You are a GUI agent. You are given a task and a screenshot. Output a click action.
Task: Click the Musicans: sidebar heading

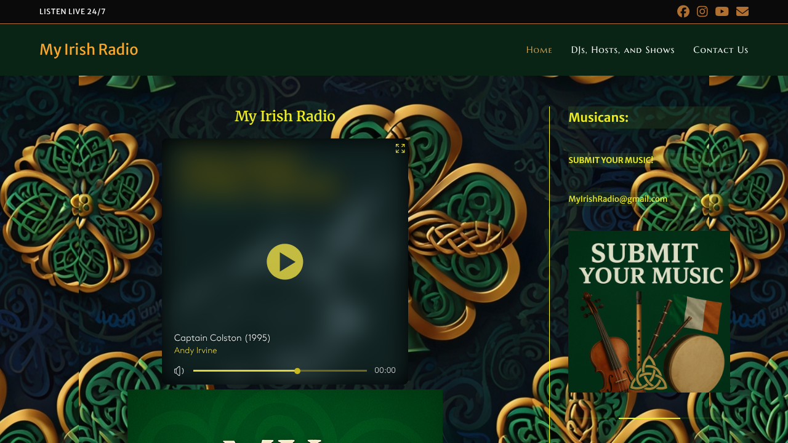598,117
